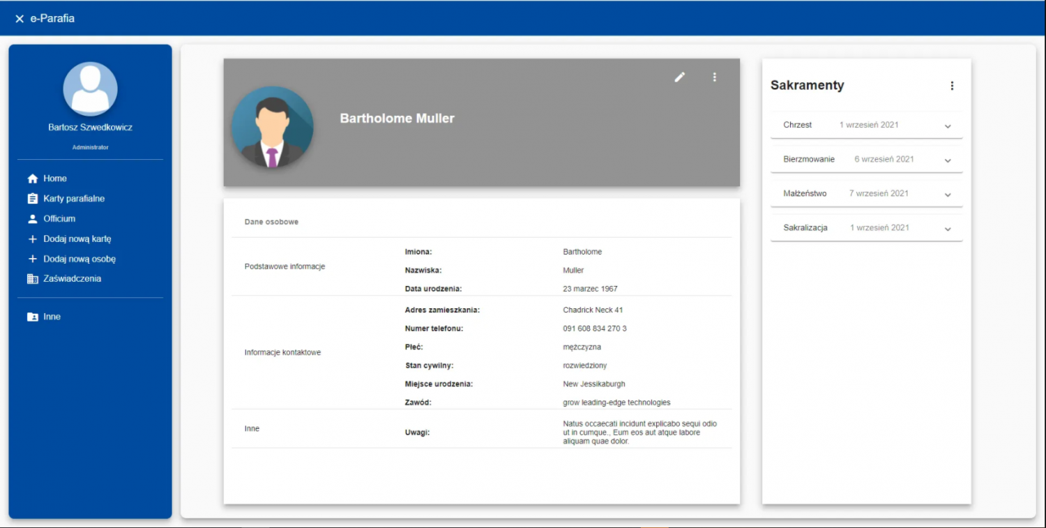Expand the Sakralizacja sacrament row
The width and height of the screenshot is (1046, 528).
[867, 227]
